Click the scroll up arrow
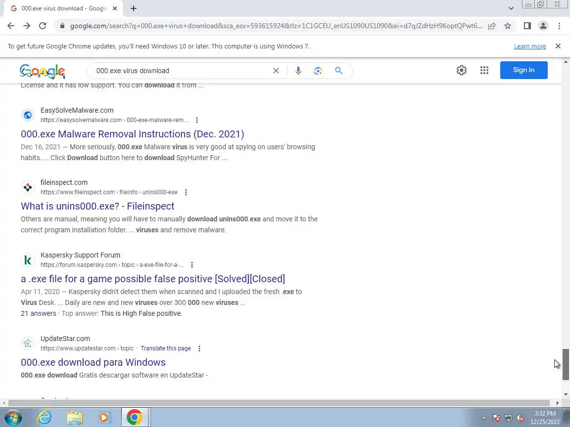 [x=566, y=62]
